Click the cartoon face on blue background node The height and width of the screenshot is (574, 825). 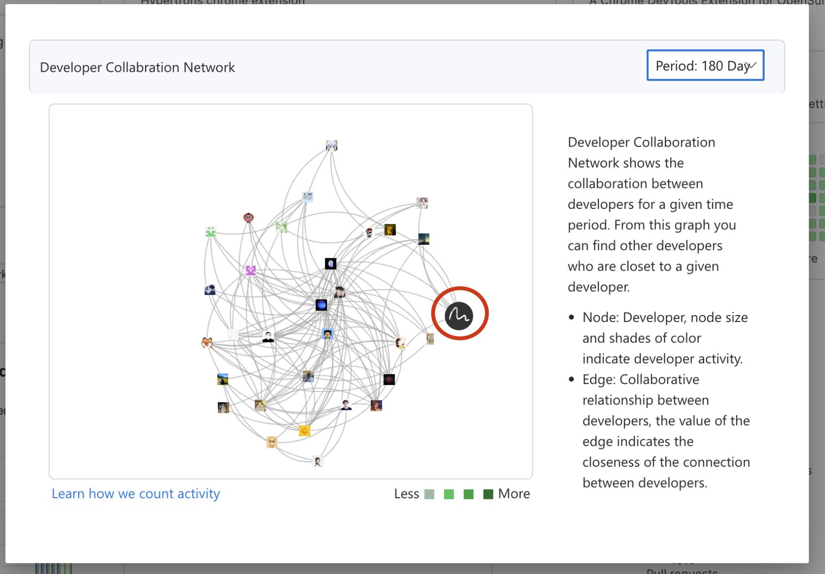point(328,334)
